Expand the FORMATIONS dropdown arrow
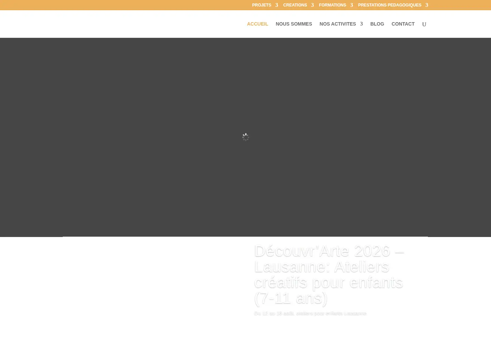Image resolution: width=491 pixels, height=341 pixels. coord(352,5)
